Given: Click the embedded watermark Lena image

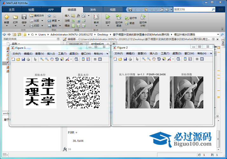Looking at the screenshot, I should [142, 92].
